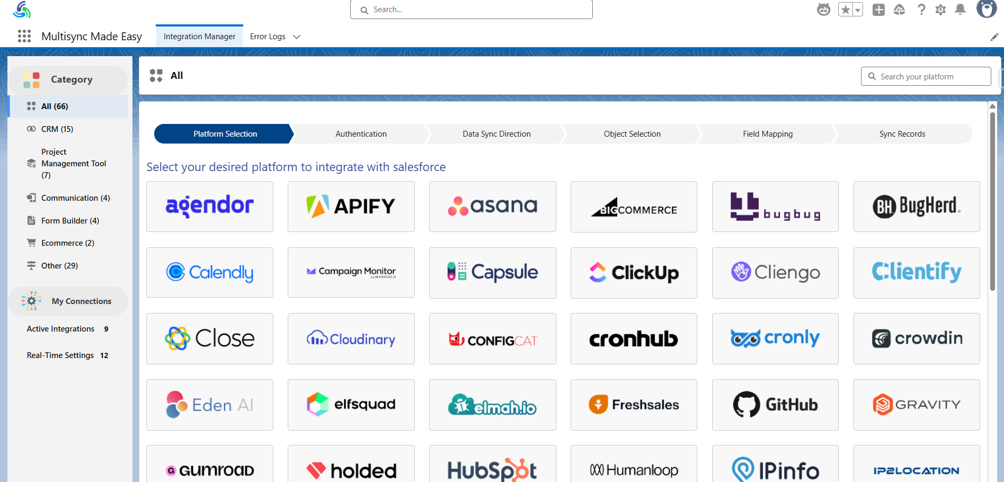This screenshot has width=1004, height=482.
Task: Open the Trailhead guidance icon
Action: [899, 10]
